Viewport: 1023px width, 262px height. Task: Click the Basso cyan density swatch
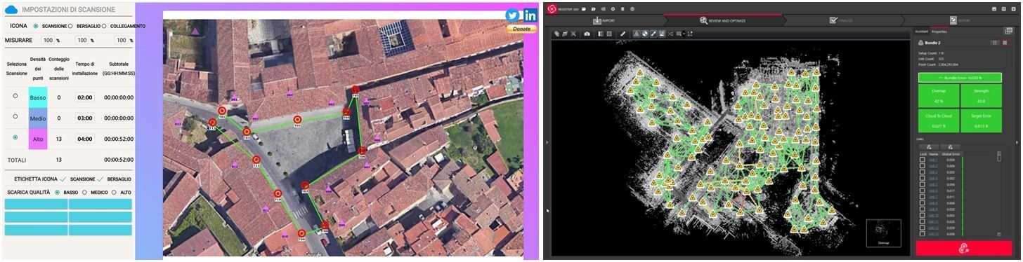(38, 97)
